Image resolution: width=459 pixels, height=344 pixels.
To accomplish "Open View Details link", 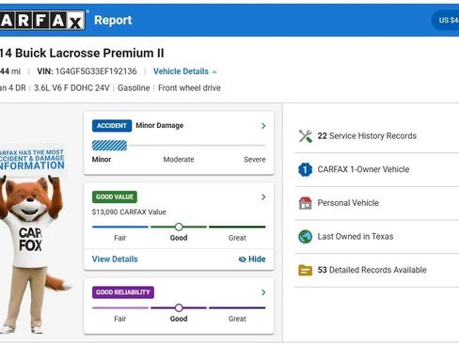I will [115, 259].
